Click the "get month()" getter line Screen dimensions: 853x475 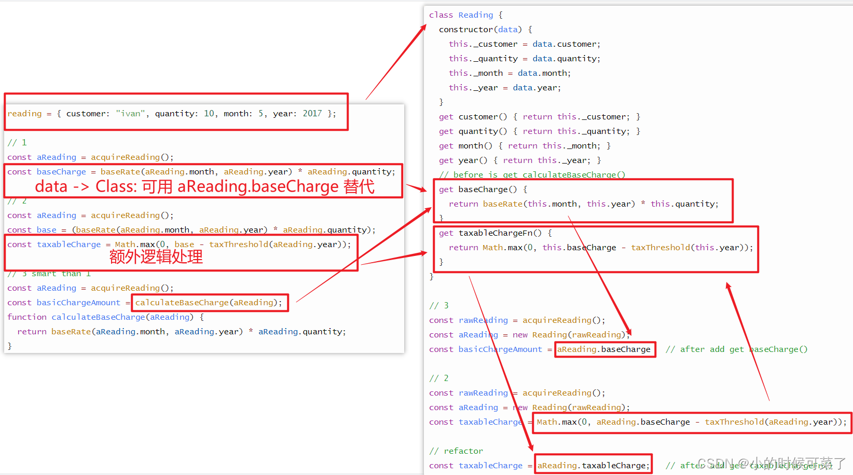point(525,145)
